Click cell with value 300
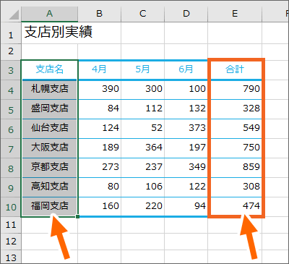289x264 pixels. click(x=143, y=90)
